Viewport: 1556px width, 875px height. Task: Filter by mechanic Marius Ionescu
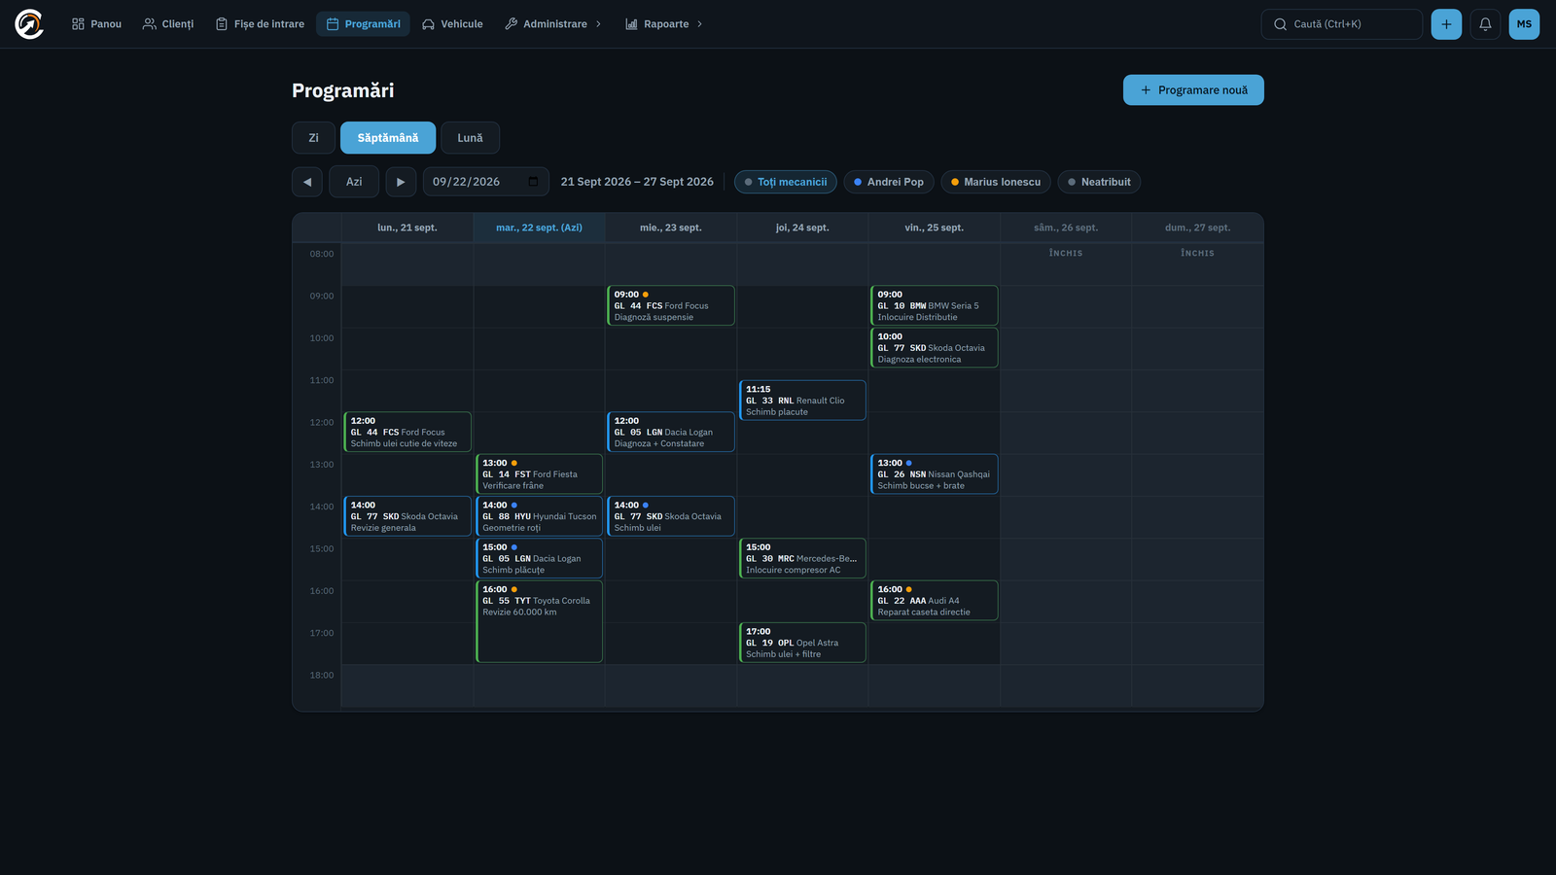(996, 182)
